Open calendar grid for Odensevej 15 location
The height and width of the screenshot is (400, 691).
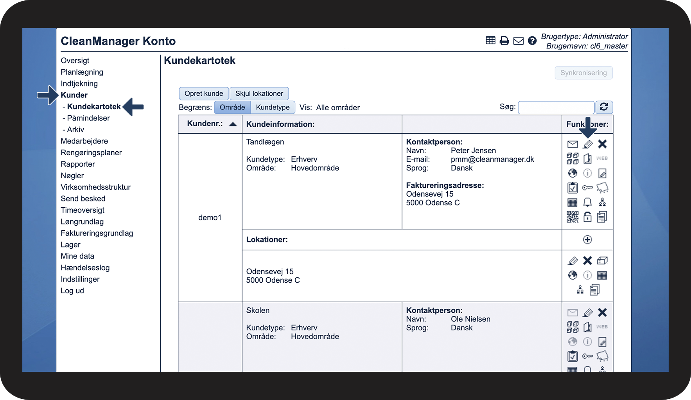point(602,275)
